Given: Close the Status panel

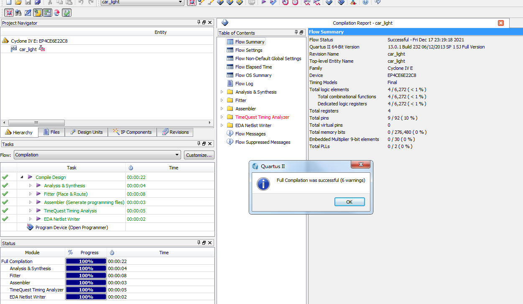Looking at the screenshot, I should pos(210,243).
